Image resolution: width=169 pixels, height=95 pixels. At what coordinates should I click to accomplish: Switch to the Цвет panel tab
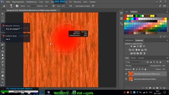tap(127, 12)
